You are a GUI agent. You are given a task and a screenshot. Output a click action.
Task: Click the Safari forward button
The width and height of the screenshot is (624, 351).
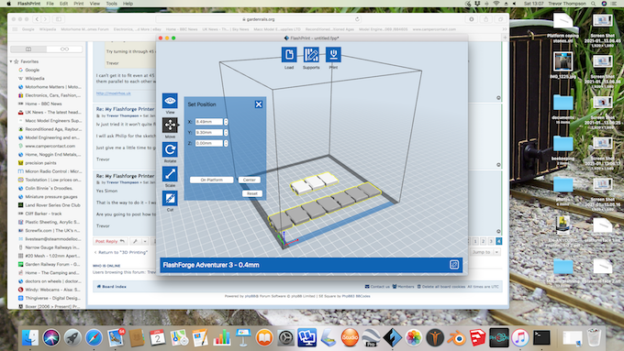[x=45, y=19]
